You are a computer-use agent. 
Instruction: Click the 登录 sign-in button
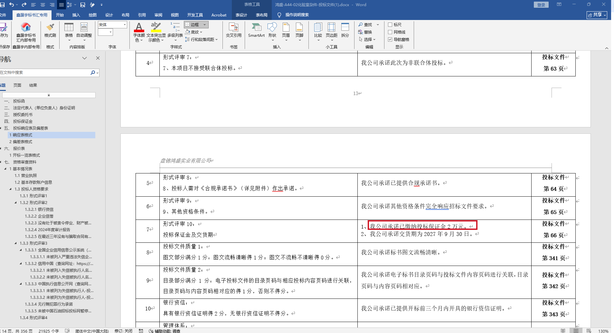541,5
